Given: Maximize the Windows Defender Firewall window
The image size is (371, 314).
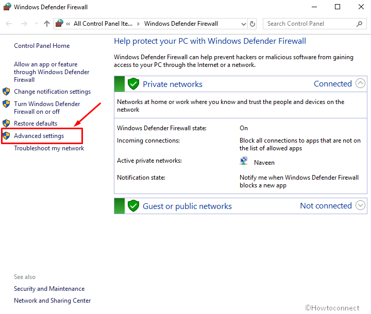Looking at the screenshot, I should pos(338,7).
